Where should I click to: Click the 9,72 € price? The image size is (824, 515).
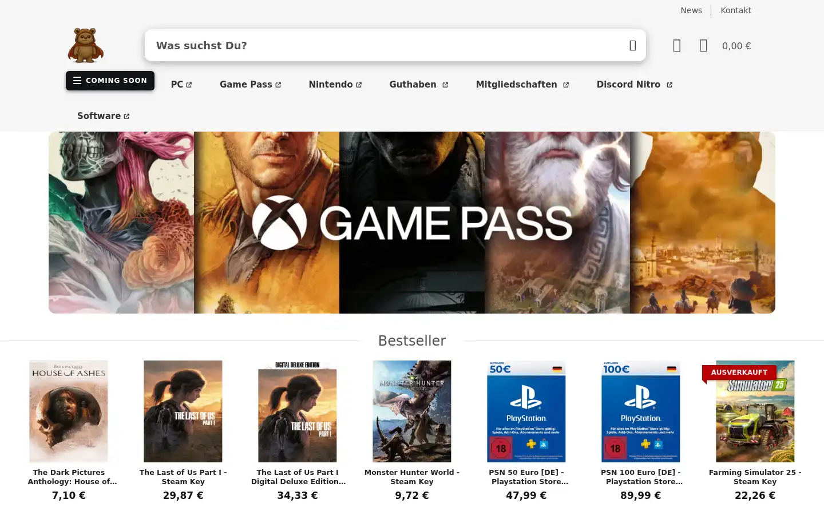click(412, 496)
